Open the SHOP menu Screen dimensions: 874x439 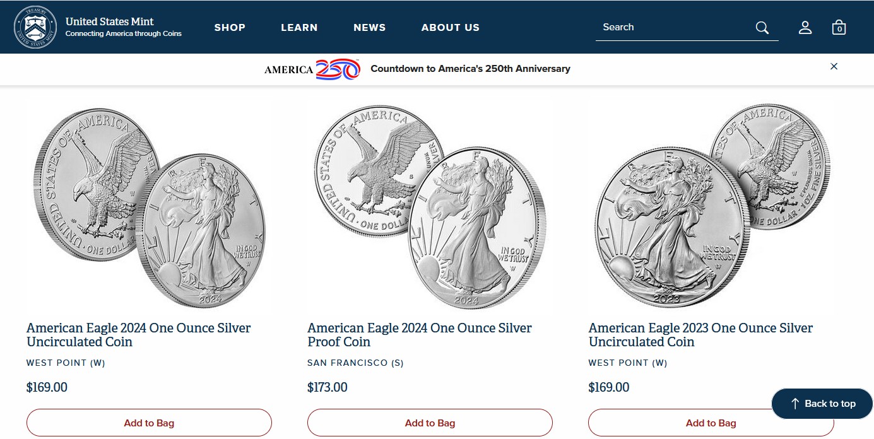click(x=230, y=27)
